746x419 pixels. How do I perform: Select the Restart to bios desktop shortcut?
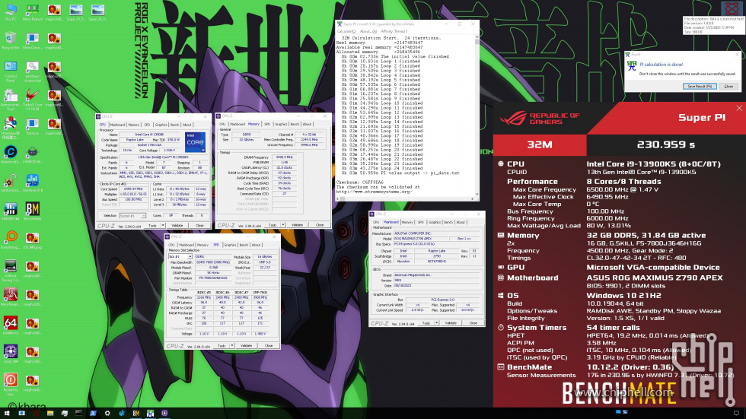[11, 384]
